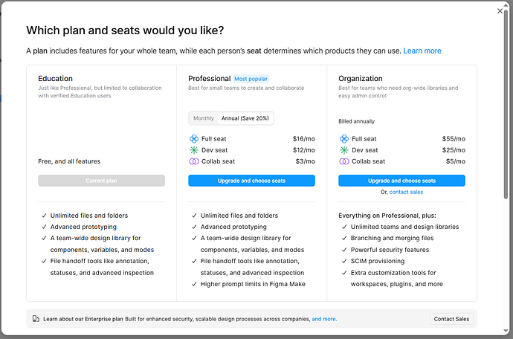Click the Professional Full seat icon
The width and height of the screenshot is (513, 339).
pyautogui.click(x=194, y=139)
